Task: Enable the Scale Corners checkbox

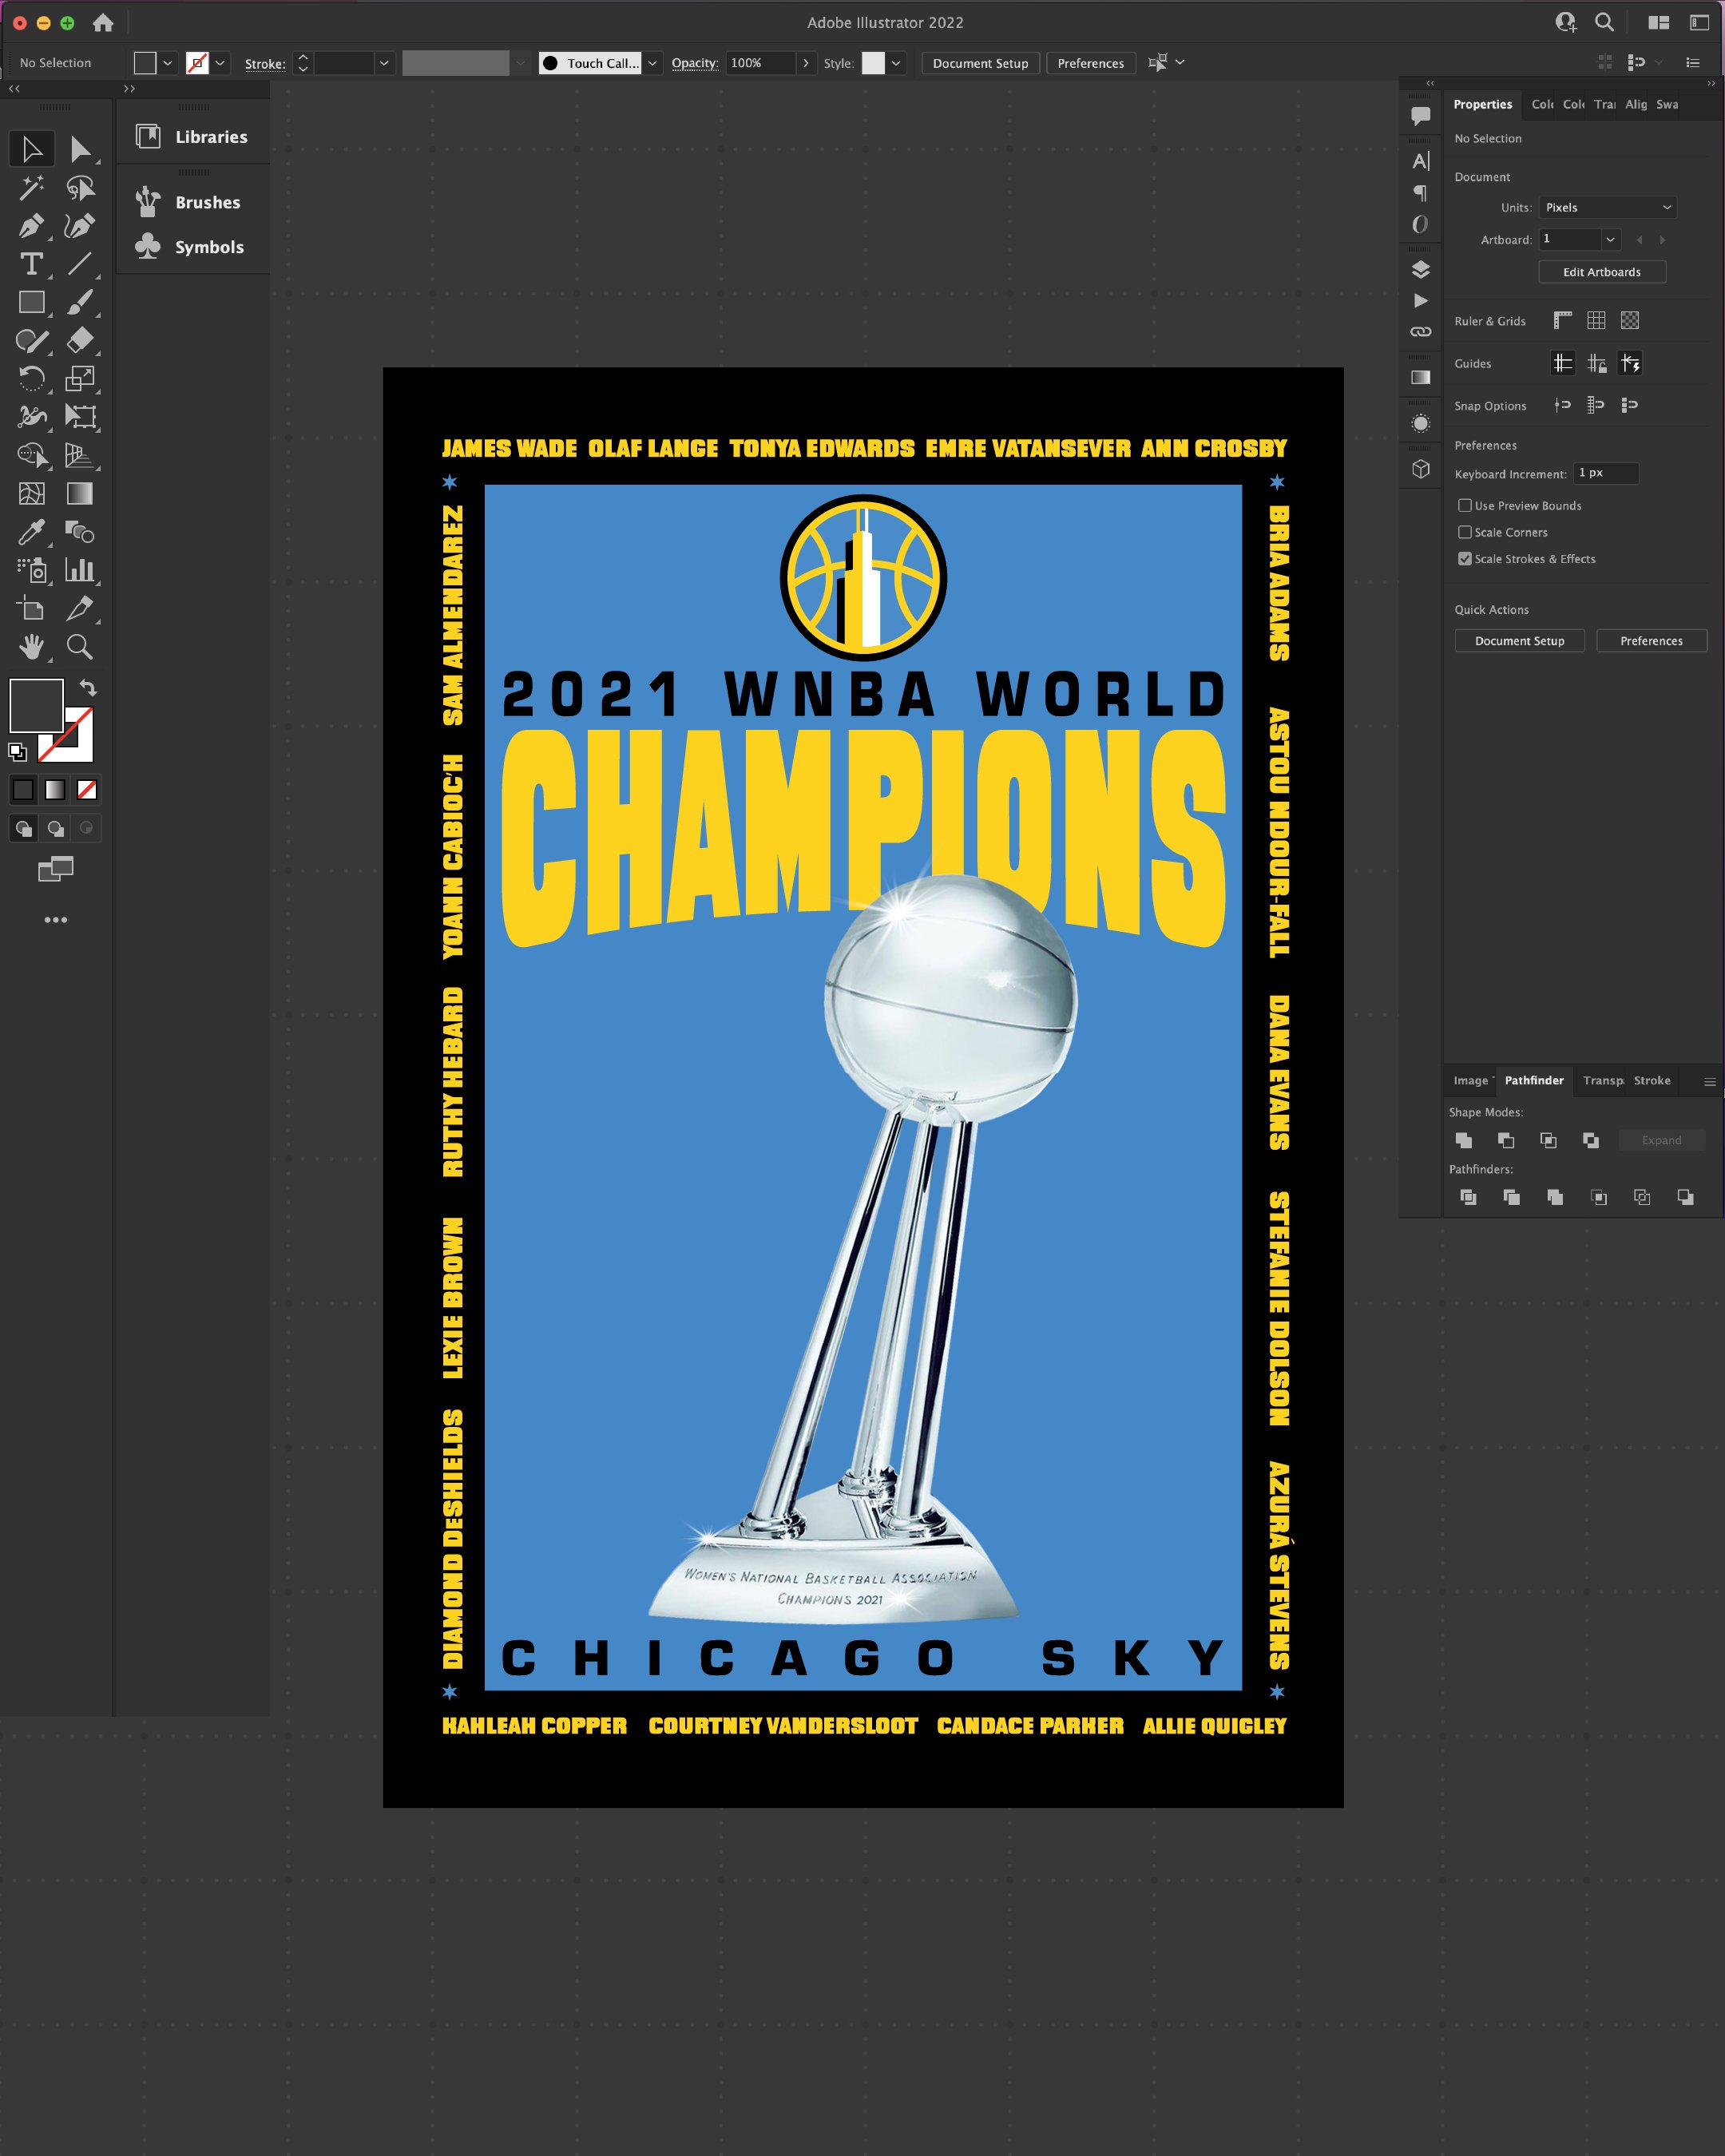Action: 1465,532
